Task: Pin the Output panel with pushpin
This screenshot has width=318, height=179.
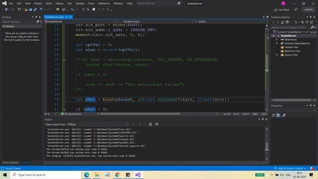Action: click(x=263, y=119)
